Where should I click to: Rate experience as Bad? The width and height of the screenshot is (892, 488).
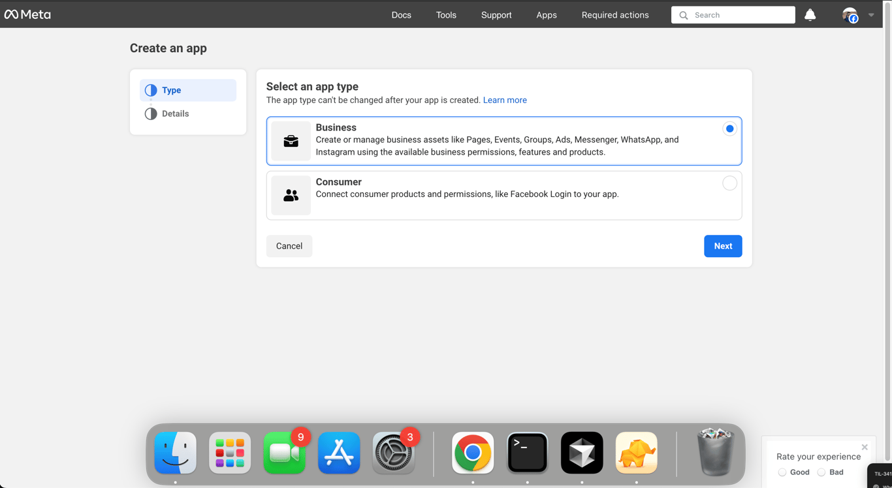click(x=821, y=472)
